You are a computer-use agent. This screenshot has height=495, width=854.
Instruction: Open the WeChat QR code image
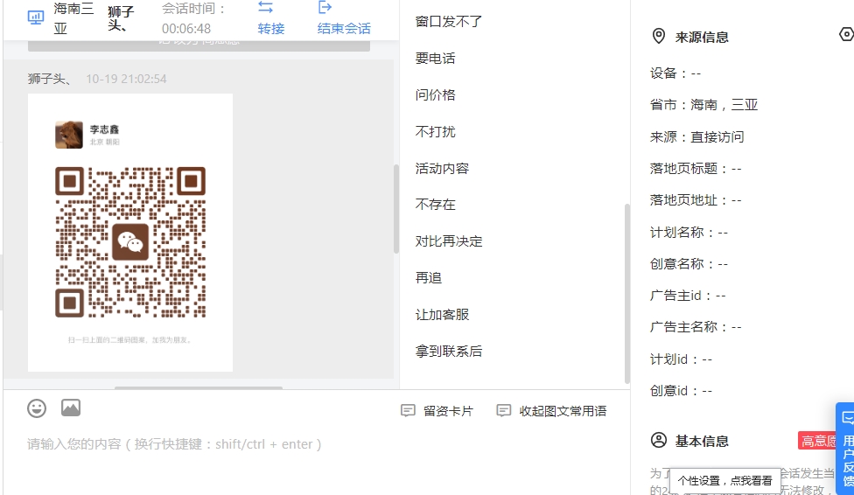[x=130, y=241]
